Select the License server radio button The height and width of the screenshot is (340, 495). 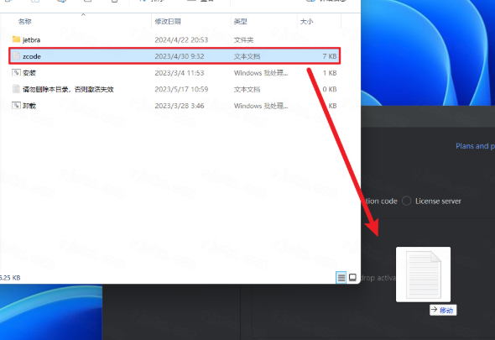pyautogui.click(x=406, y=201)
